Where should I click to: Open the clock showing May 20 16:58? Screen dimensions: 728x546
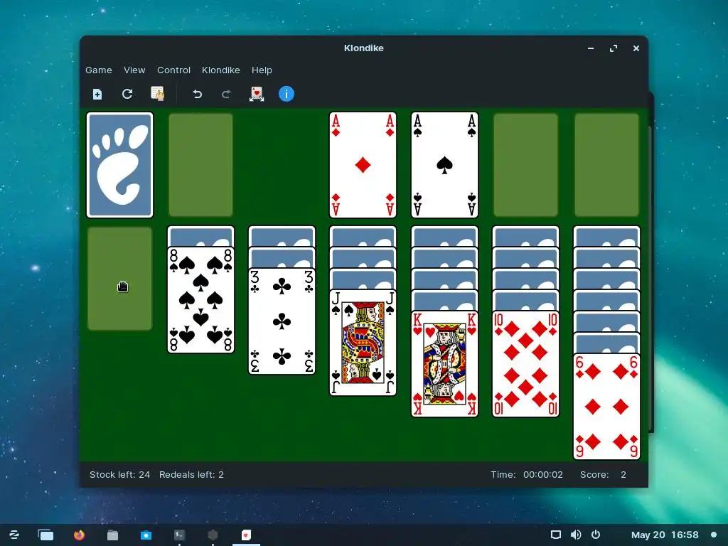tap(665, 535)
